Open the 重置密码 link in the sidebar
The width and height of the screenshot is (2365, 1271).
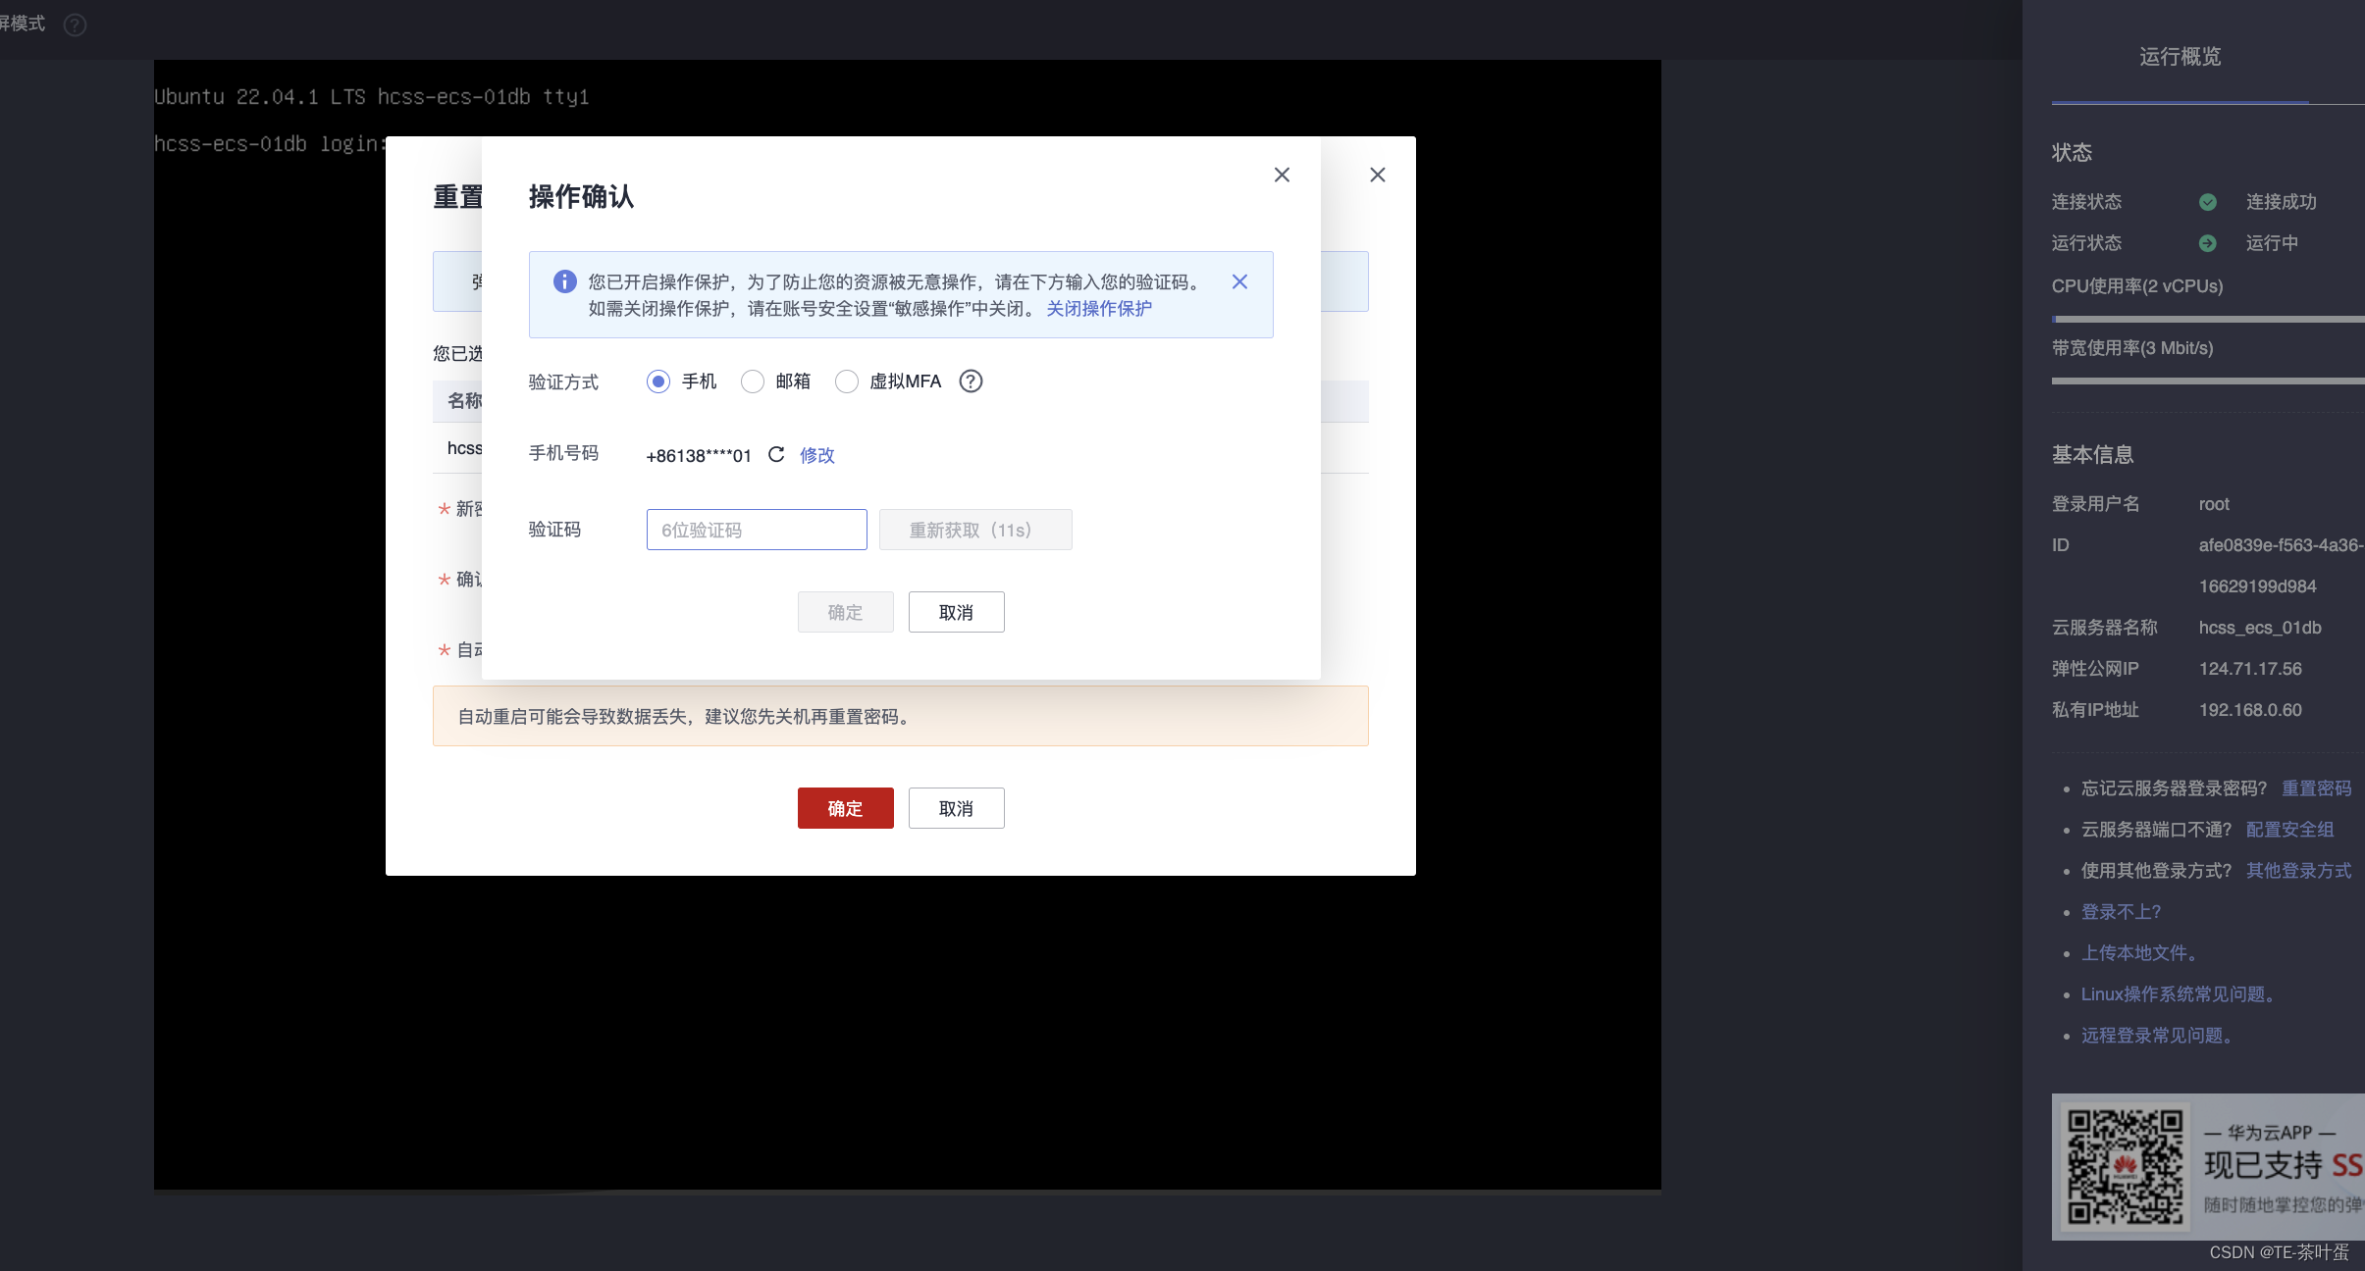[2317, 788]
